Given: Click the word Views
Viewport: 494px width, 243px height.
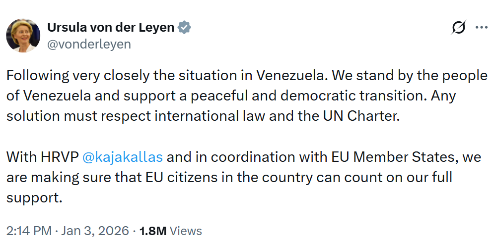Looking at the screenshot, I should tap(186, 231).
